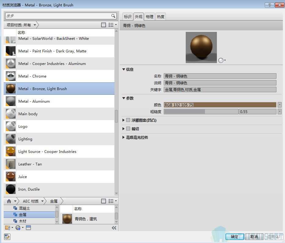The width and height of the screenshot is (285, 243).
Task: Click the search magnifier icon
Action: click(x=113, y=16)
